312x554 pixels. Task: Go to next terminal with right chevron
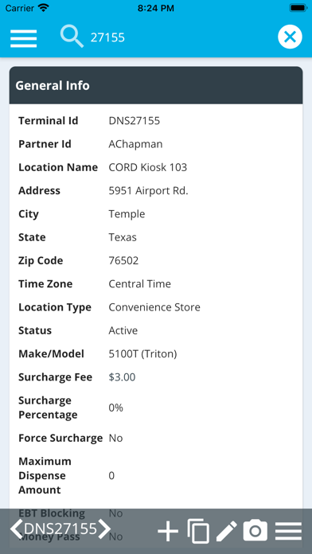(104, 529)
